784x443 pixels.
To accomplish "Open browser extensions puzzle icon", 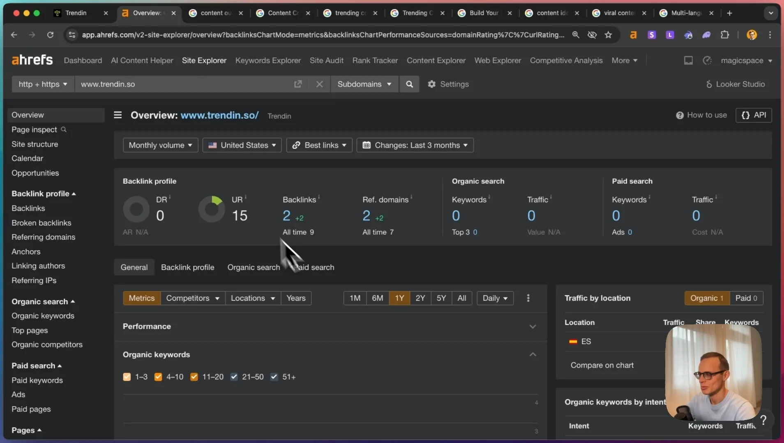I will pyautogui.click(x=725, y=35).
